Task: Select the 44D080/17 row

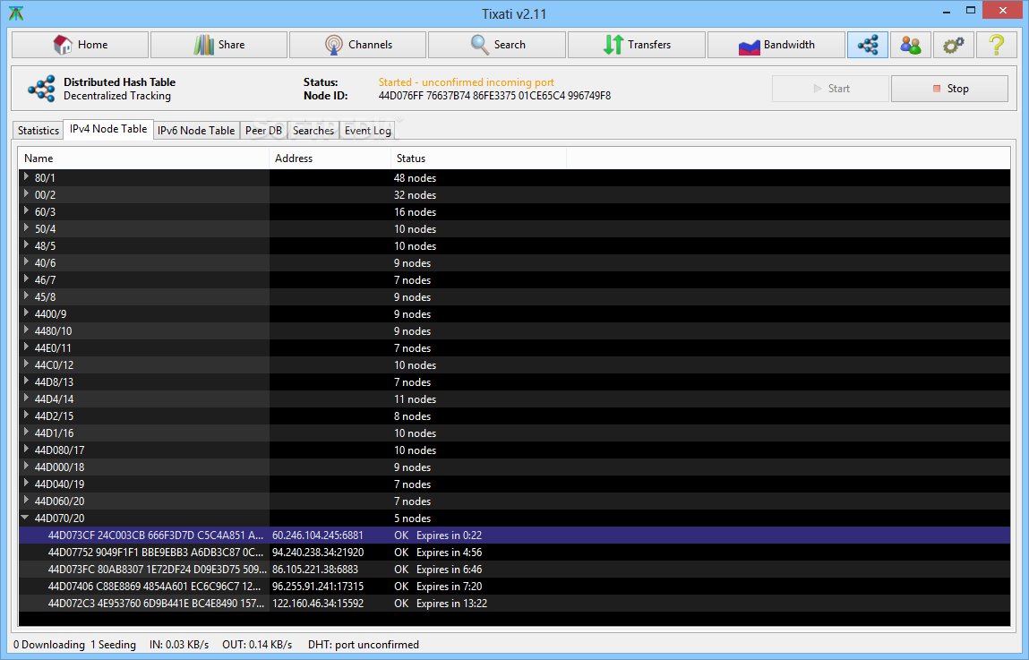Action: (514, 450)
